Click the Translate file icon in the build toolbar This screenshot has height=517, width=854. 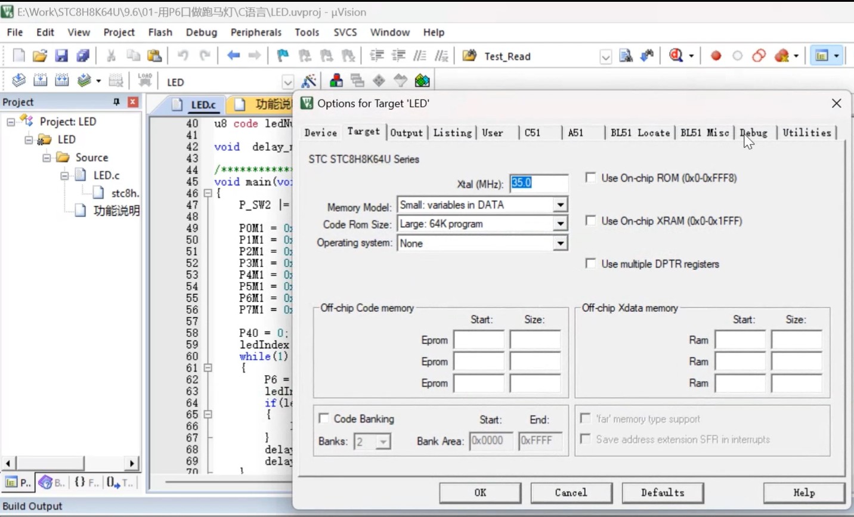pyautogui.click(x=18, y=81)
